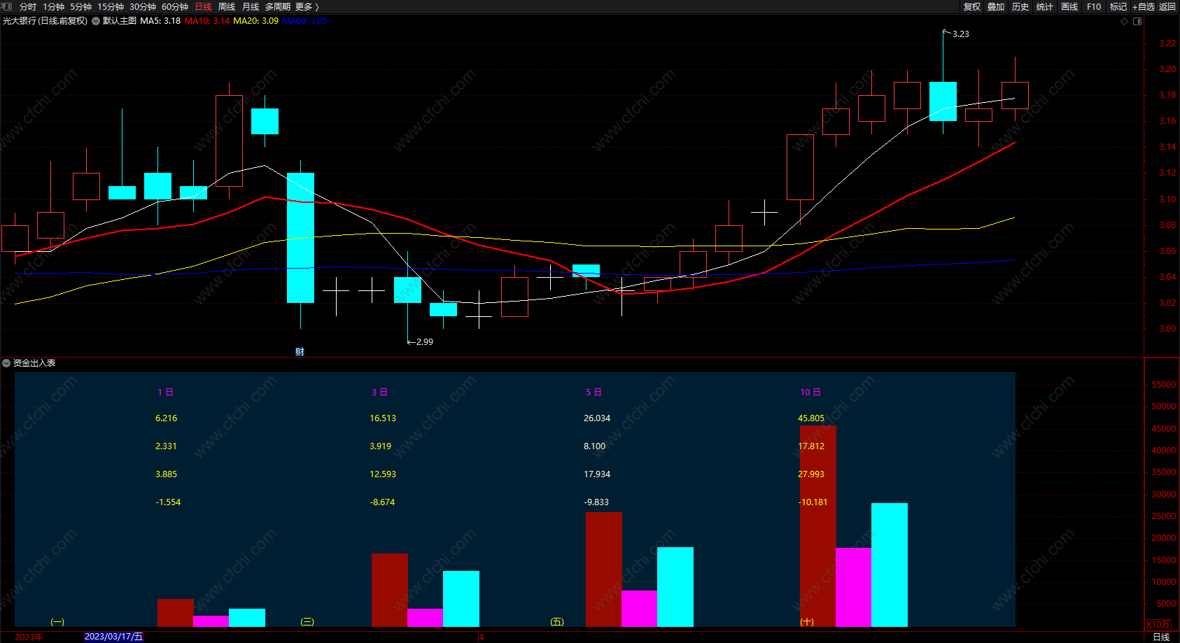Click the -9.833 net value
The width and height of the screenshot is (1180, 643).
click(596, 502)
